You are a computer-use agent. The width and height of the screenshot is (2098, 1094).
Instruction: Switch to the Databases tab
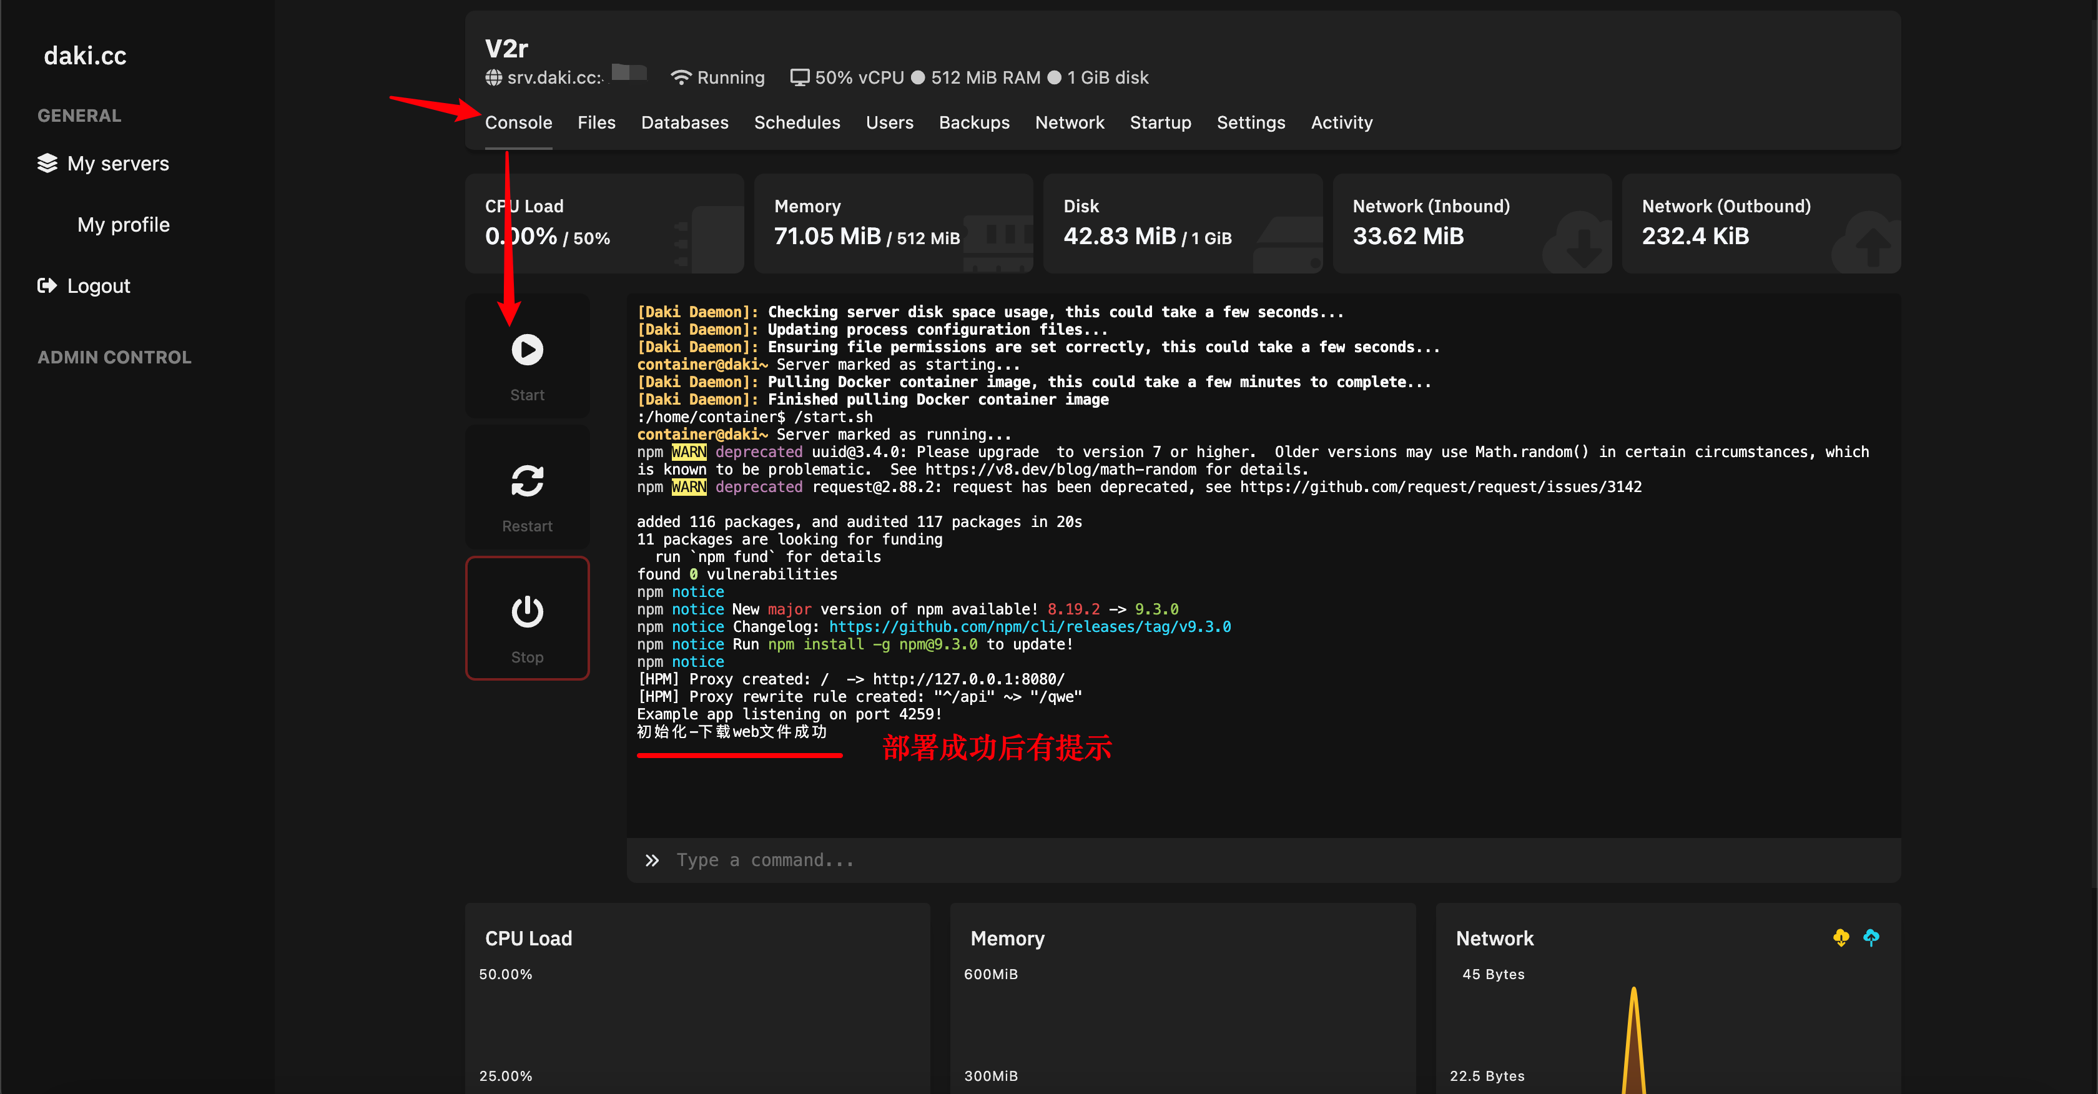pyautogui.click(x=684, y=122)
